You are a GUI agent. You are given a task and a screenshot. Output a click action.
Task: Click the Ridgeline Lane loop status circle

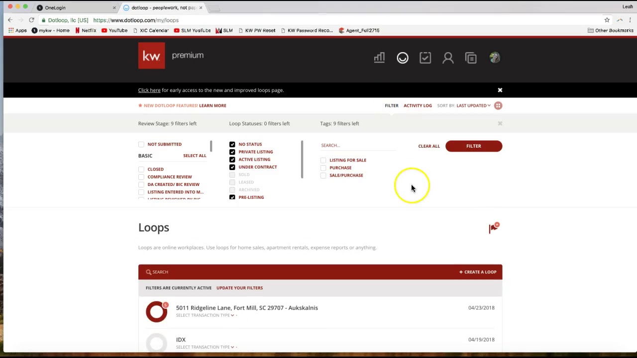tap(157, 312)
